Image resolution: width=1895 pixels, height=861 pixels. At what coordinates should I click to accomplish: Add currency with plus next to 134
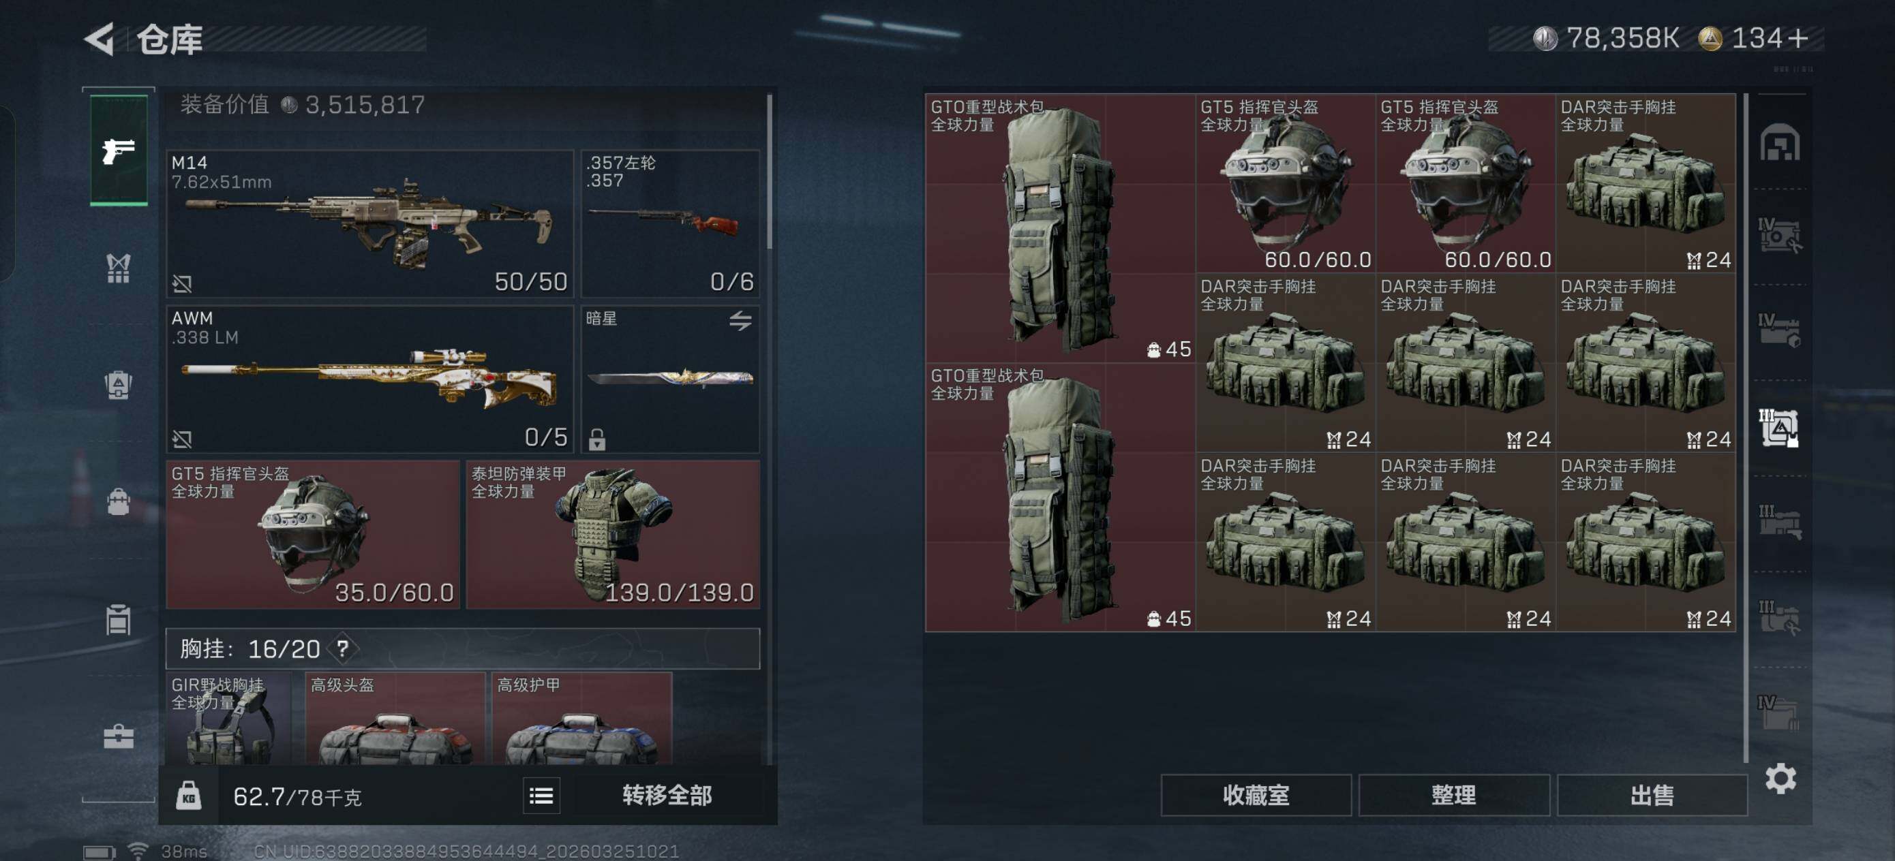tap(1798, 38)
